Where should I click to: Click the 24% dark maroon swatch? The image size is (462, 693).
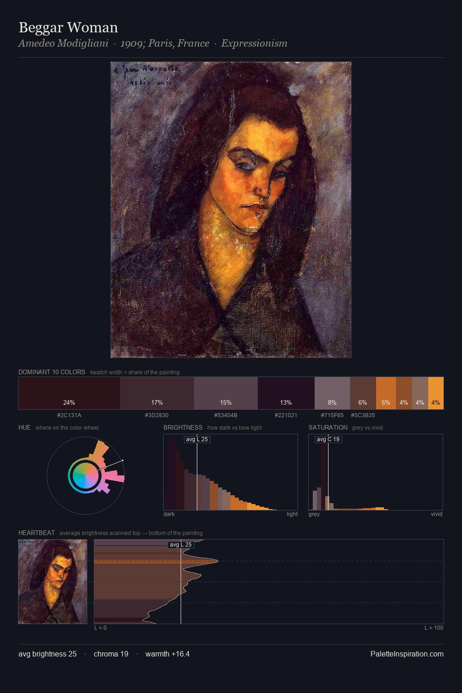tap(69, 393)
